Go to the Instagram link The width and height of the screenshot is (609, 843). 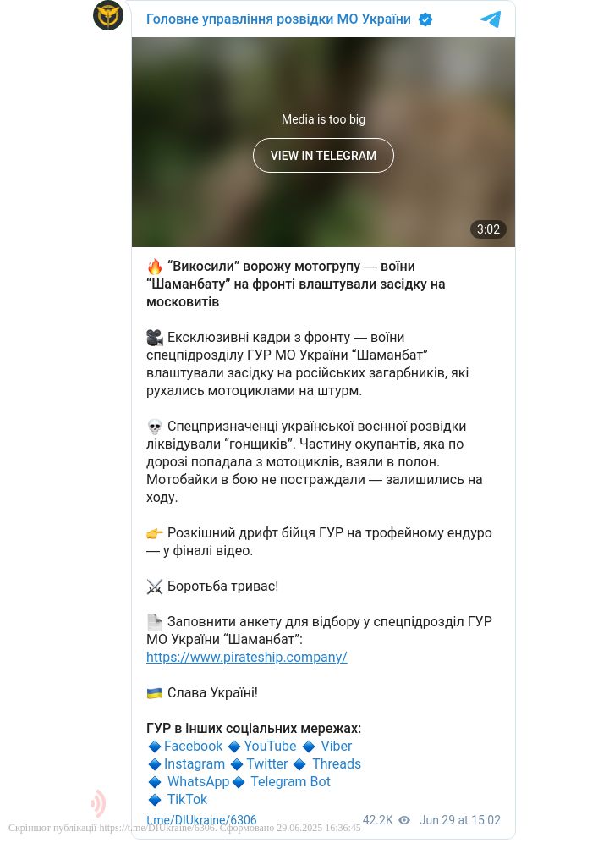click(194, 764)
